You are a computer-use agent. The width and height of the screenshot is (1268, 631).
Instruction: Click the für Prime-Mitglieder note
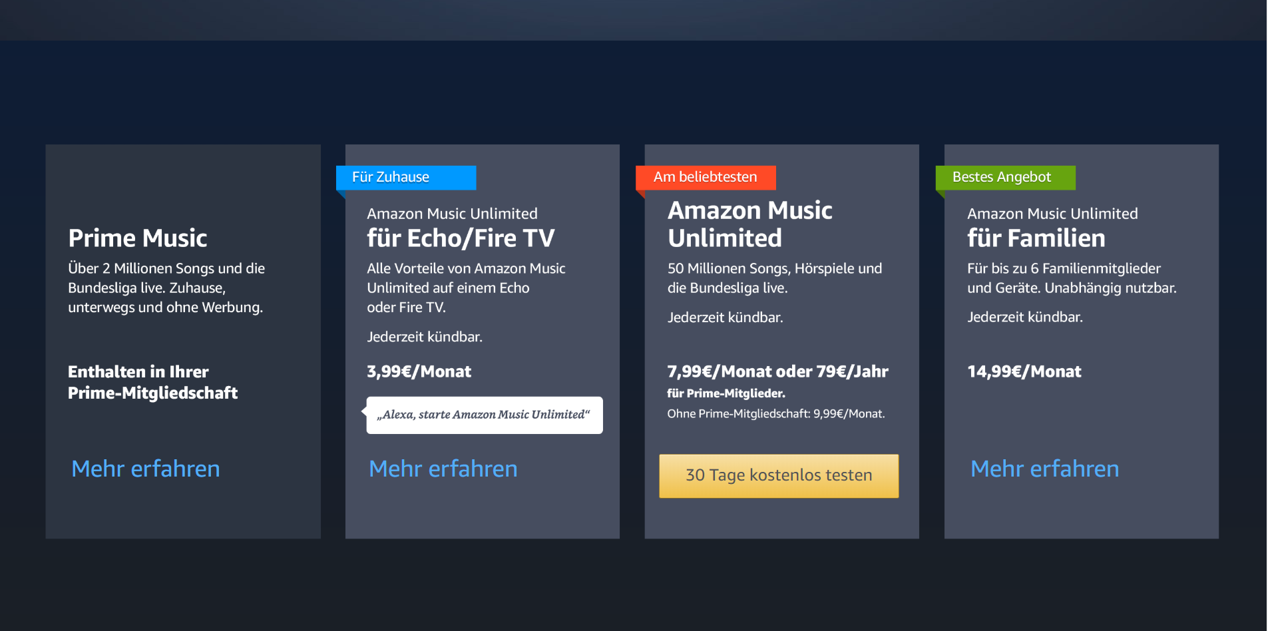(726, 393)
